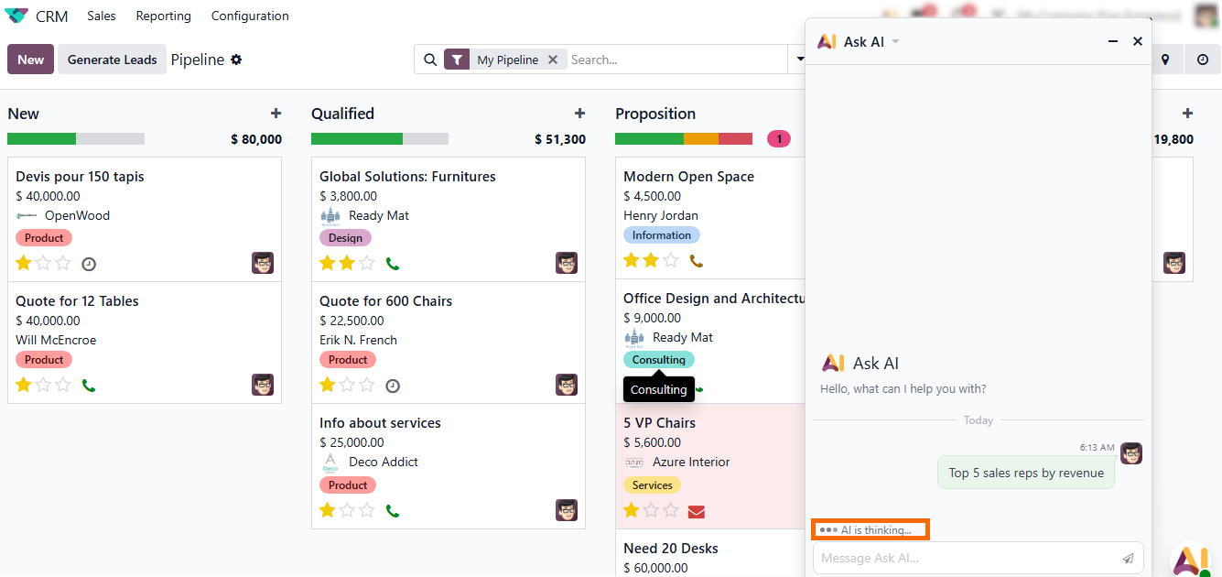
Task: Set second star priority on Quote for 12 Tables
Action: [43, 386]
